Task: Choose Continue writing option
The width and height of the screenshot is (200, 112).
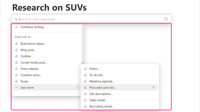Action: tap(46, 27)
